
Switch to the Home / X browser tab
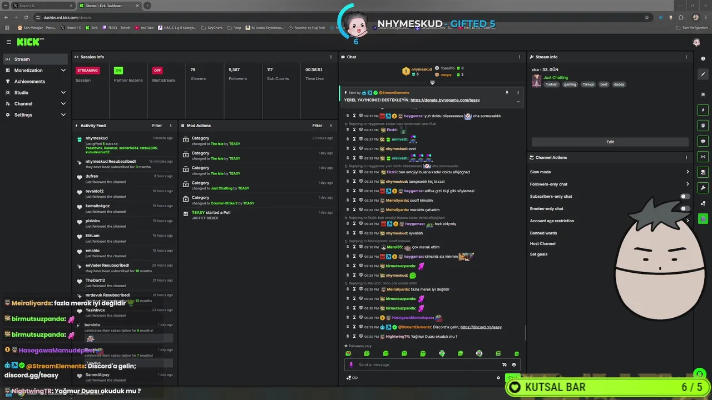[42, 6]
